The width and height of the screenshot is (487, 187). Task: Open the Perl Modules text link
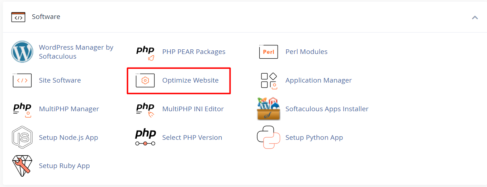(x=307, y=52)
